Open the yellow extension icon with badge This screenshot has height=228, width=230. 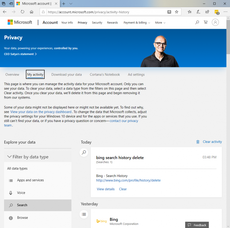click(217, 12)
